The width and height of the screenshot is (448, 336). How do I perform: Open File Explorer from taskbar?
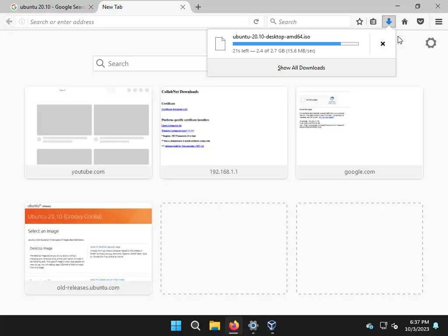tap(214, 325)
